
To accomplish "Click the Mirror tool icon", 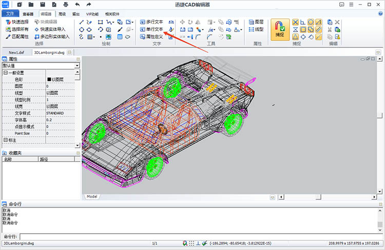I will (198, 22).
